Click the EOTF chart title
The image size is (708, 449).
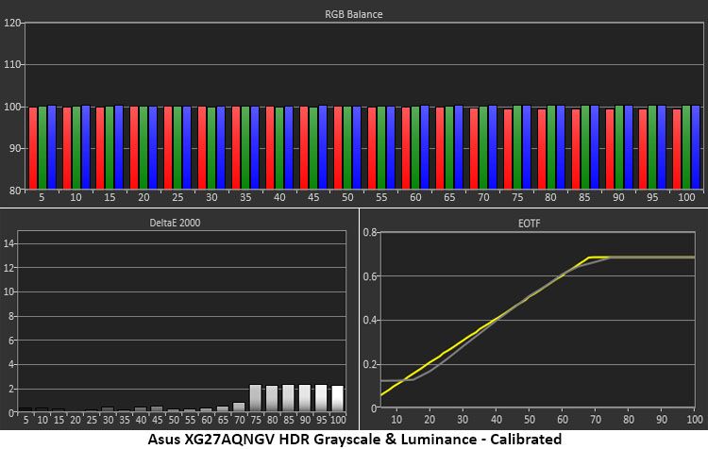click(529, 224)
